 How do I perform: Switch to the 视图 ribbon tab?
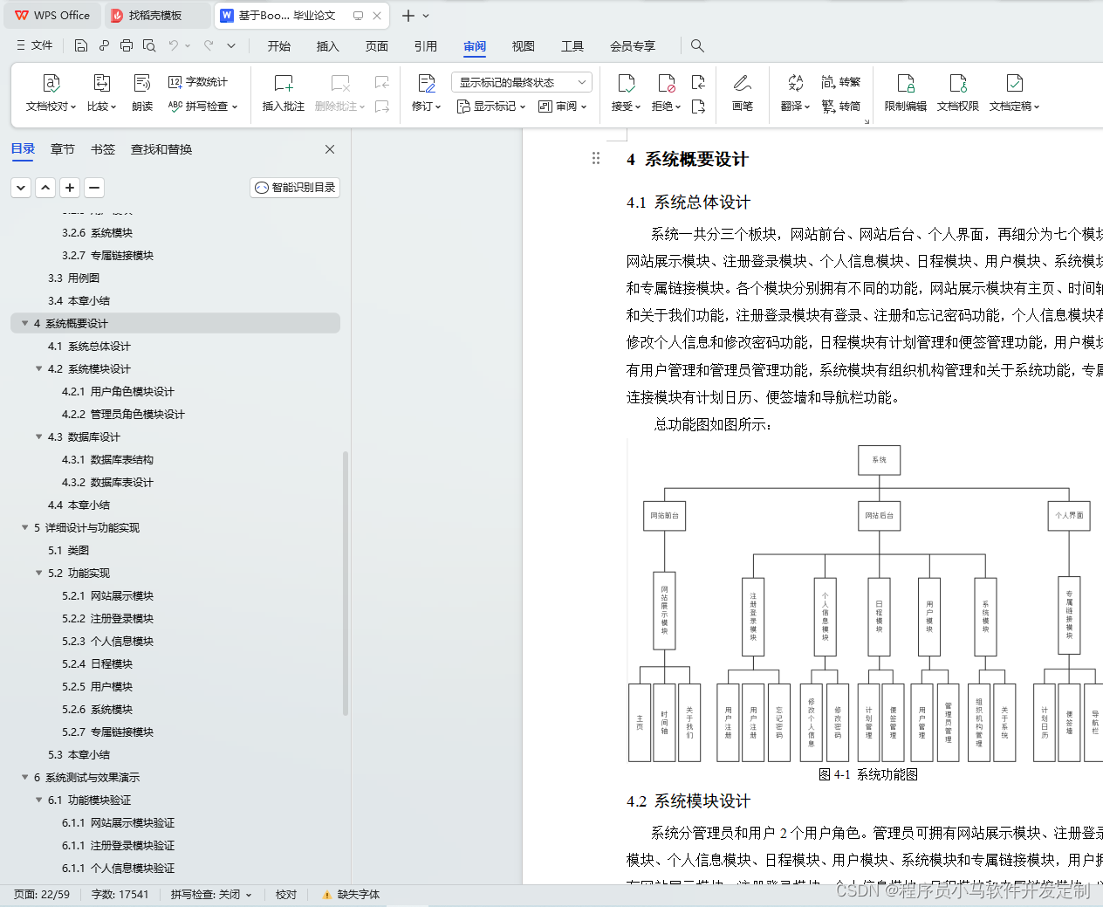(x=523, y=46)
